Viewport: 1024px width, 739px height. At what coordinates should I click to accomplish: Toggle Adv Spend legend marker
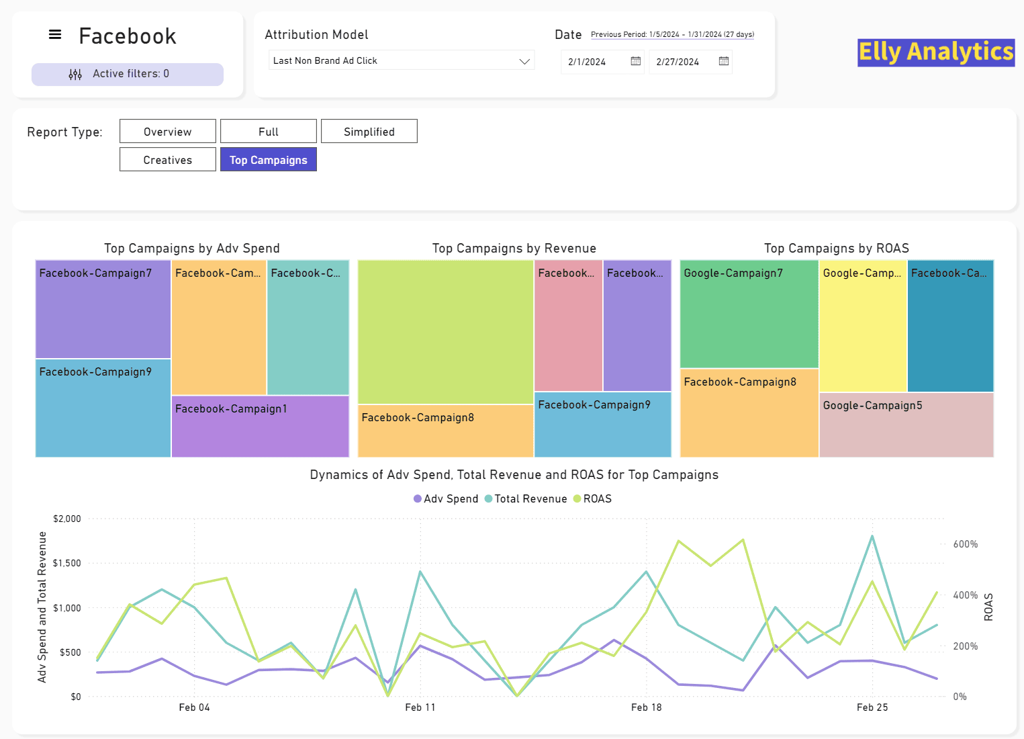point(418,498)
